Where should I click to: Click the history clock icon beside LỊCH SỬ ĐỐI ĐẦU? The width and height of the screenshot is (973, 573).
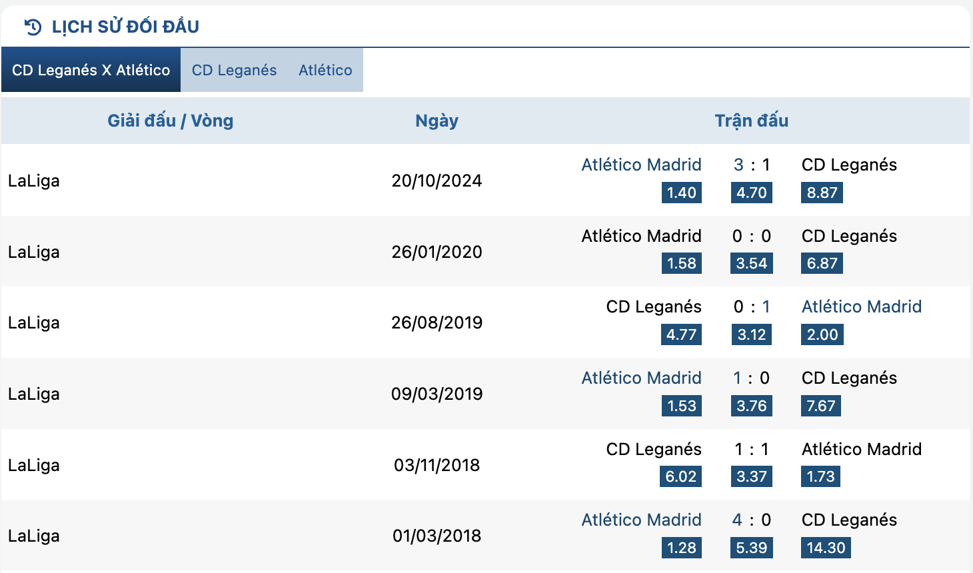point(33,27)
